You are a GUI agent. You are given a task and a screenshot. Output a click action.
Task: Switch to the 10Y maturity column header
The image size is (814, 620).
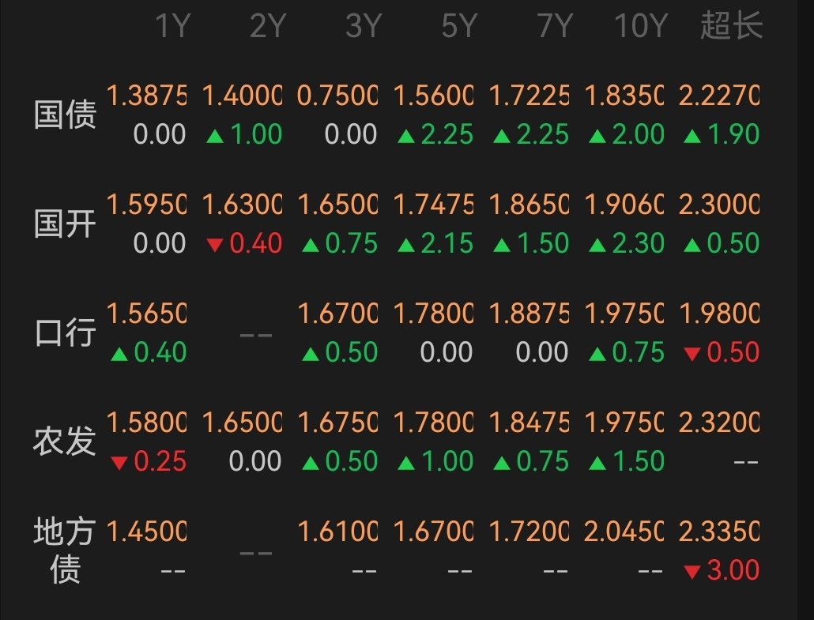(x=641, y=27)
